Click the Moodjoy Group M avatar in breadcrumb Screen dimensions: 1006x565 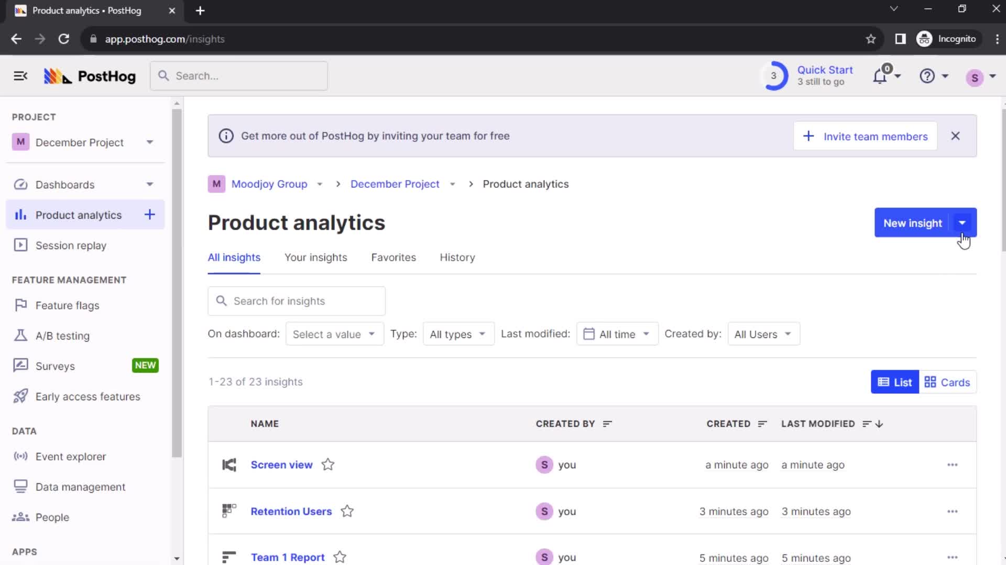(216, 184)
